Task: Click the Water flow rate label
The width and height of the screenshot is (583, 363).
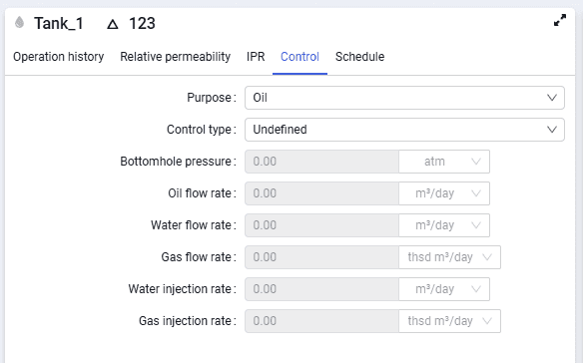Action: [194, 225]
